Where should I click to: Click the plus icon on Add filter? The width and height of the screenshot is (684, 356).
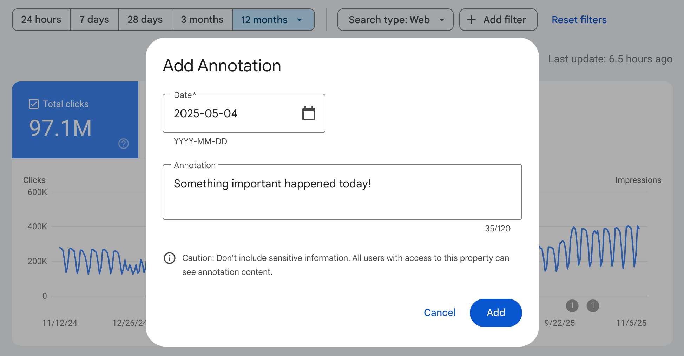pyautogui.click(x=471, y=20)
